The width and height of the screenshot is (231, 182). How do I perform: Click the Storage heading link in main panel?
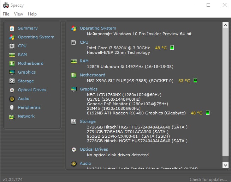click(x=88, y=121)
